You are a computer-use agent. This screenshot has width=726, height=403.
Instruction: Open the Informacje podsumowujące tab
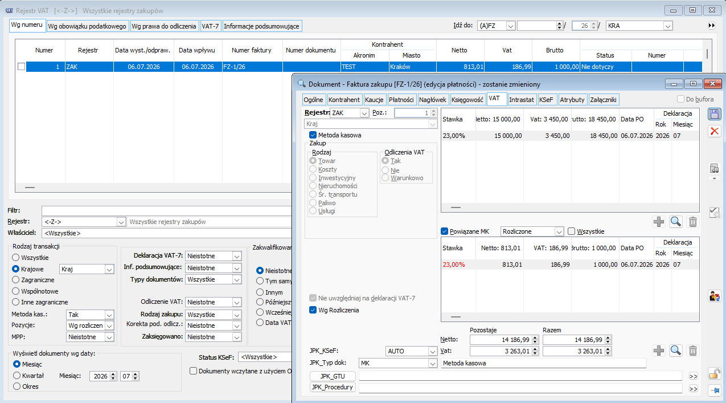(262, 26)
